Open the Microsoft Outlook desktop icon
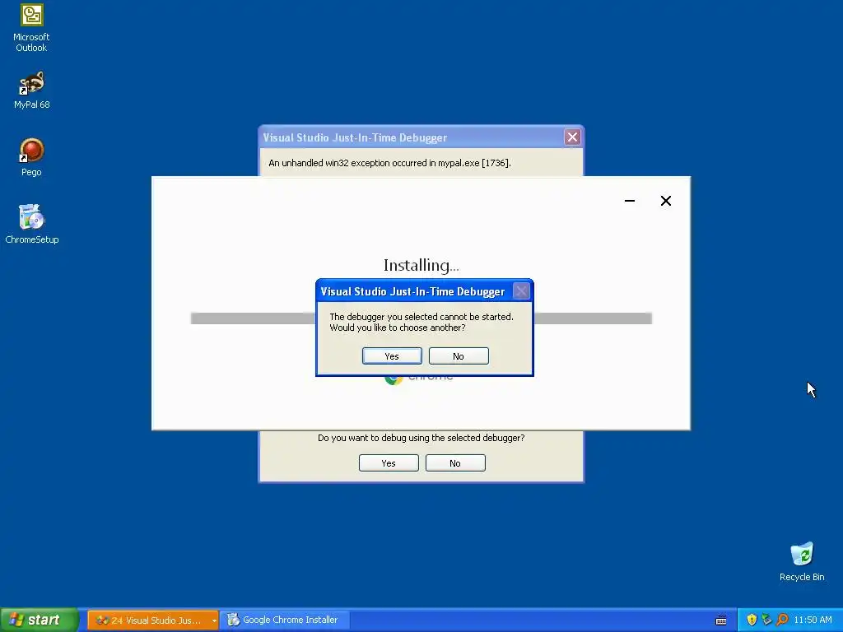Viewport: 843px width, 632px height. click(31, 28)
